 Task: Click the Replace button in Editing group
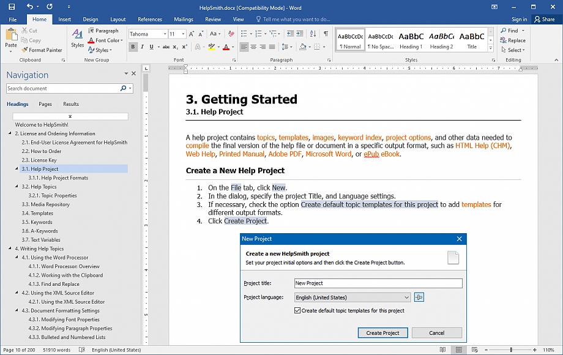(513, 40)
